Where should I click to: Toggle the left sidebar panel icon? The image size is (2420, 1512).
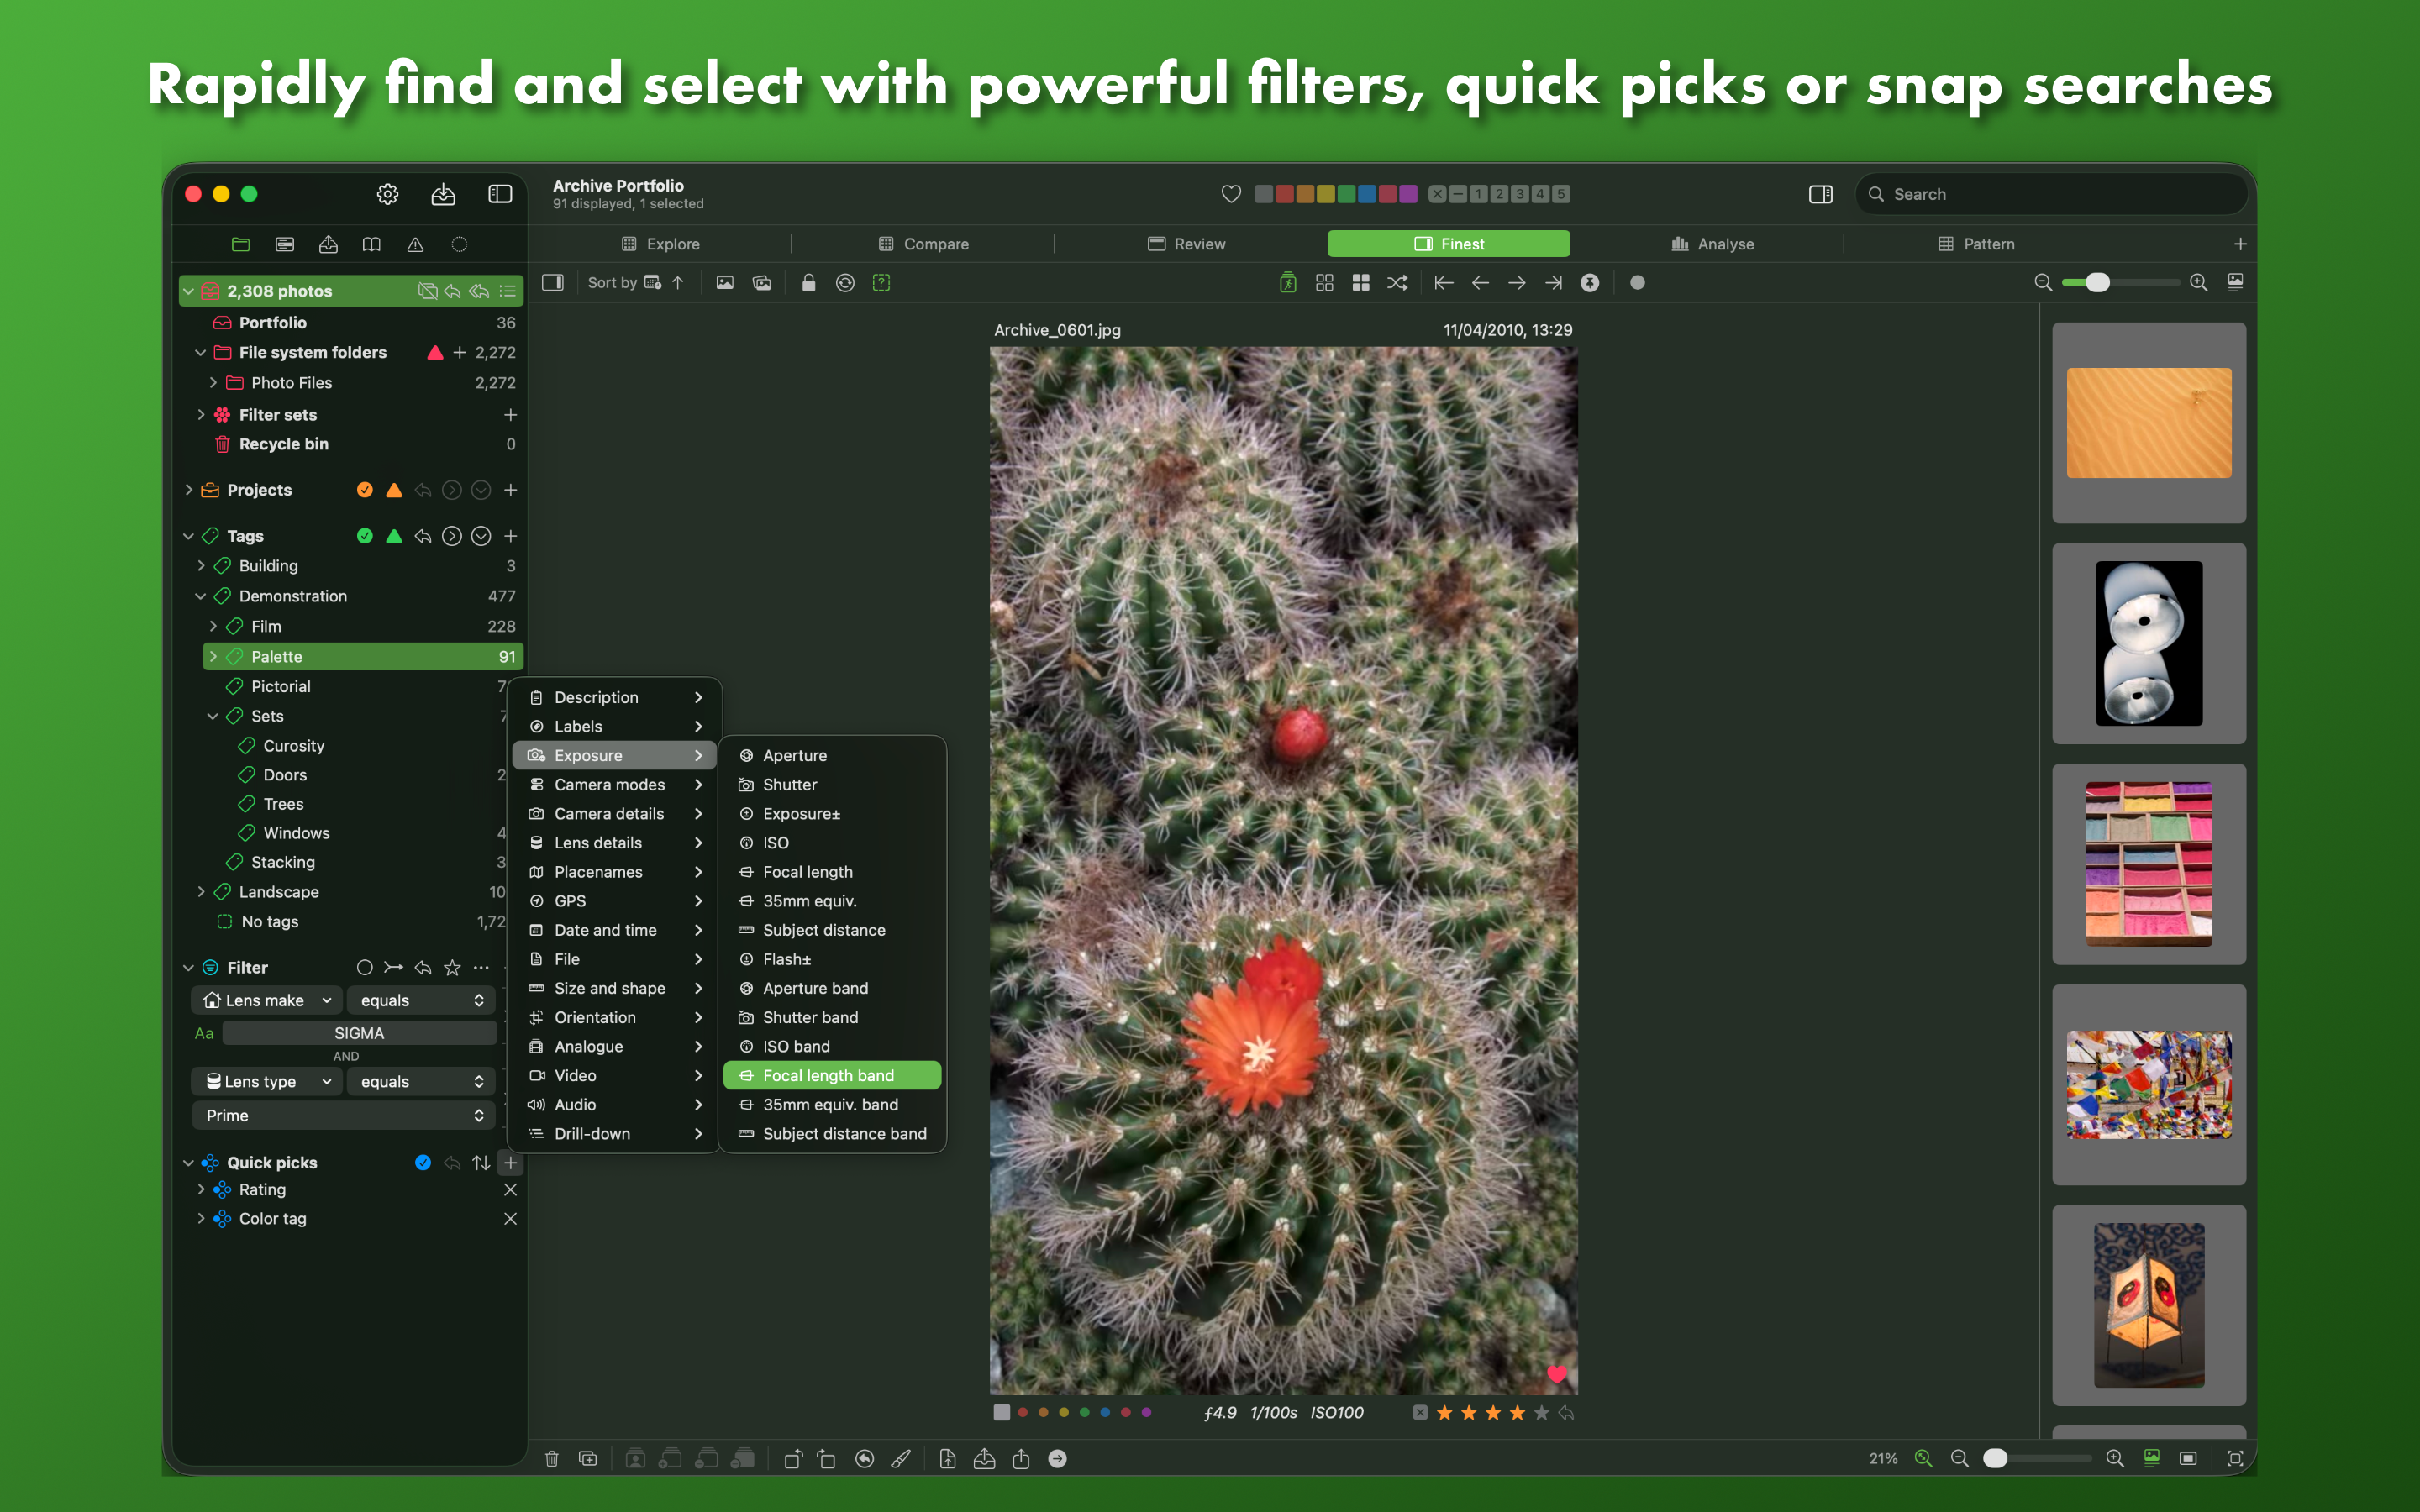tap(500, 194)
